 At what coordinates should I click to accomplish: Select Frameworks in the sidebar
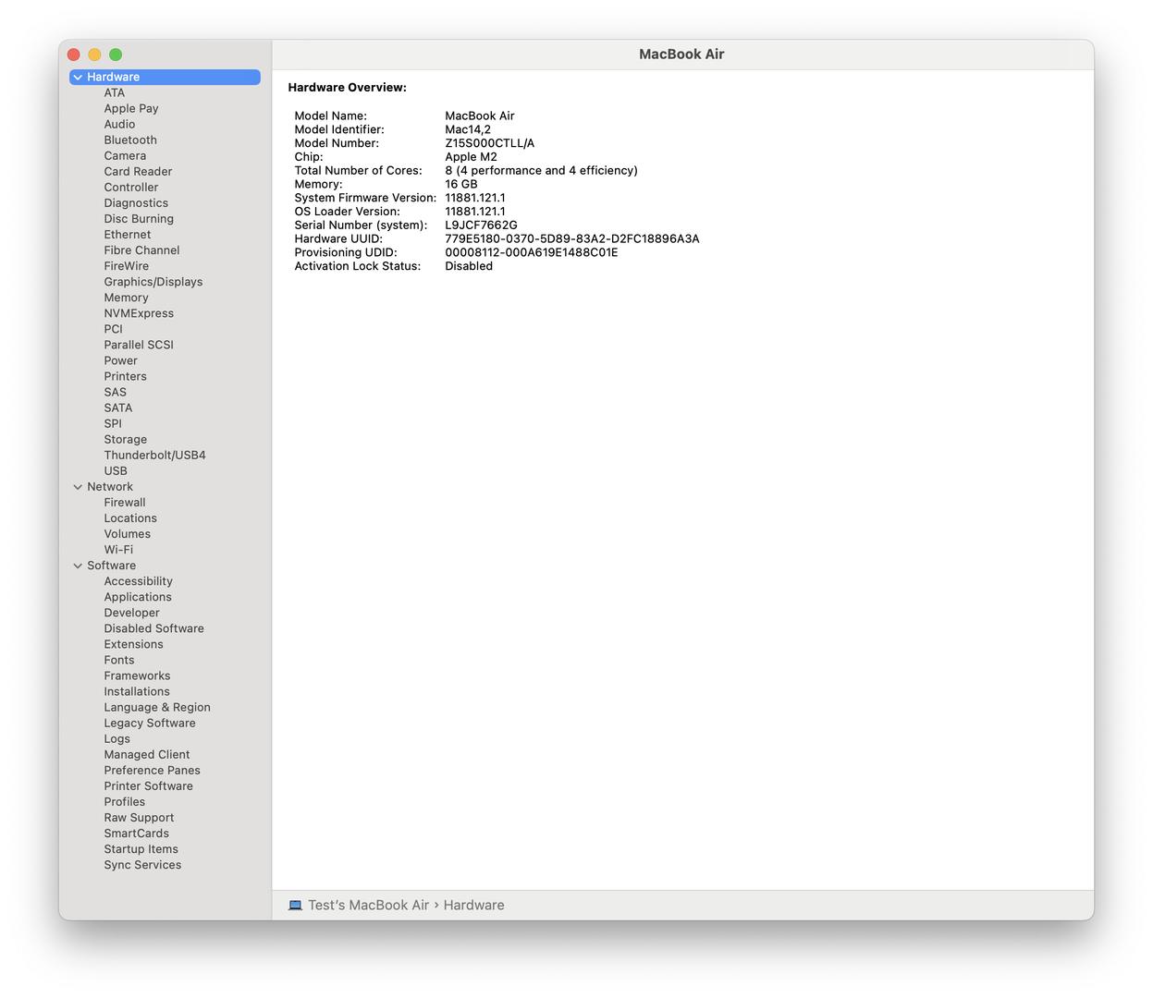point(137,675)
